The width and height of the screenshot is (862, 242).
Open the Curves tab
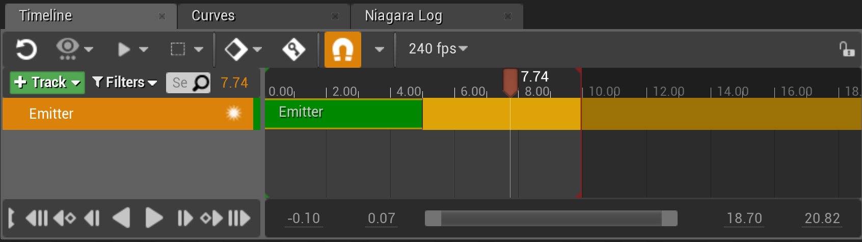pos(213,16)
